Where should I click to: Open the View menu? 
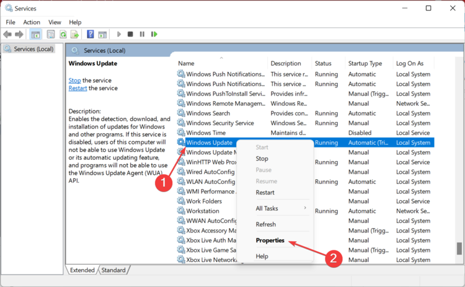pyautogui.click(x=55, y=22)
